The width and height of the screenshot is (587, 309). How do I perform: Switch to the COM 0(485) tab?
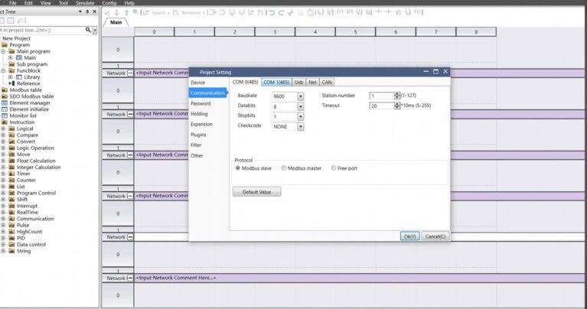[x=245, y=82]
